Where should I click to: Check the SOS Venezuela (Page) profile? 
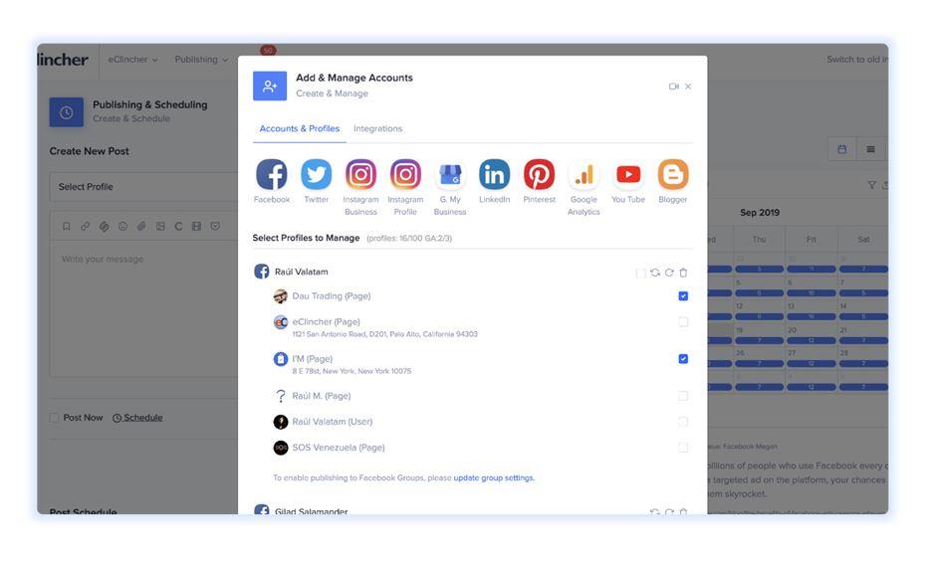pyautogui.click(x=683, y=448)
